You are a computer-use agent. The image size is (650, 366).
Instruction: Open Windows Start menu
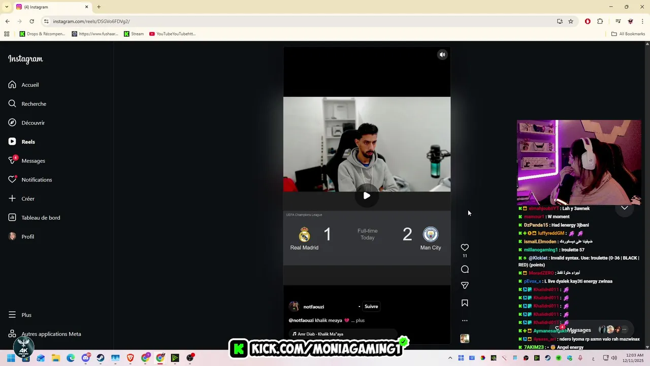coord(11,358)
